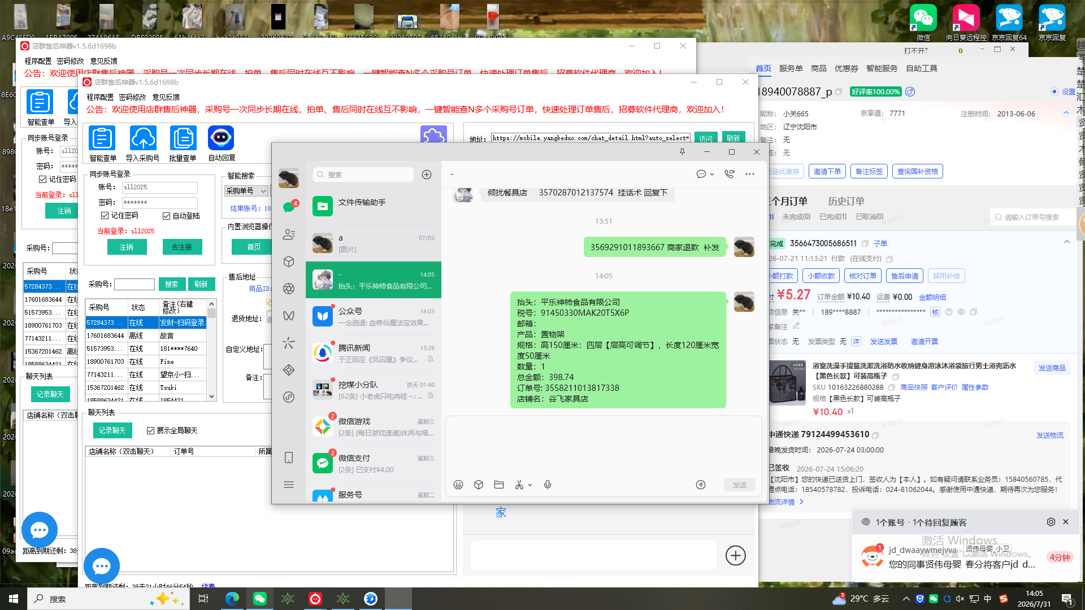The height and width of the screenshot is (610, 1085).
Task: Open the WeChat phone icon in sidebar
Action: [x=289, y=457]
